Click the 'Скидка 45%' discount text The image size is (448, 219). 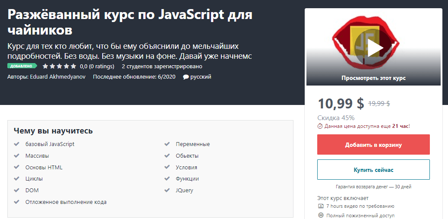click(x=336, y=117)
